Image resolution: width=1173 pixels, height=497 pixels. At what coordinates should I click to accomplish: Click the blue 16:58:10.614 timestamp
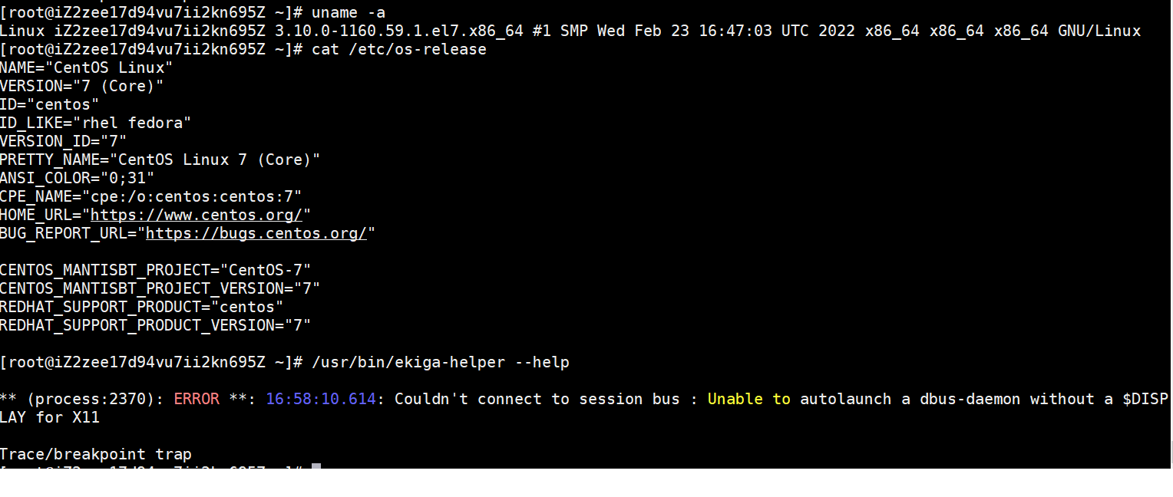click(x=321, y=399)
